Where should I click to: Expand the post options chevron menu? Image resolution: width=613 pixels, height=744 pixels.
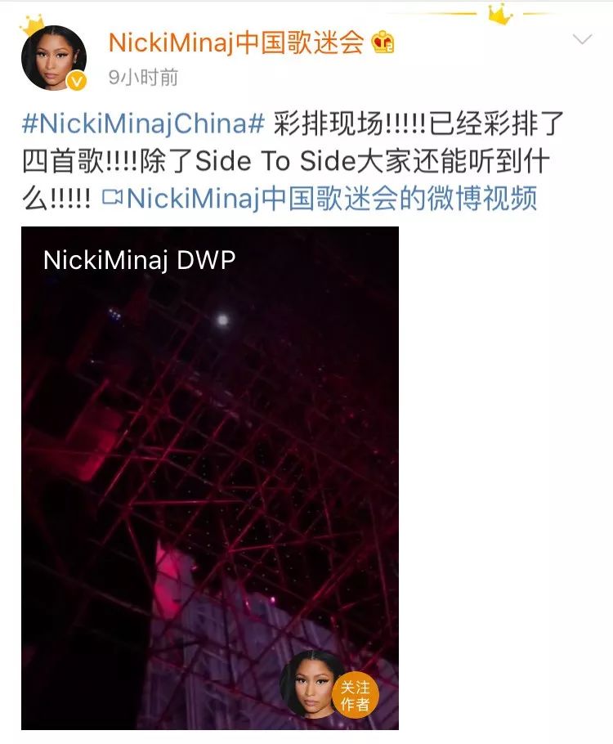click(x=582, y=39)
